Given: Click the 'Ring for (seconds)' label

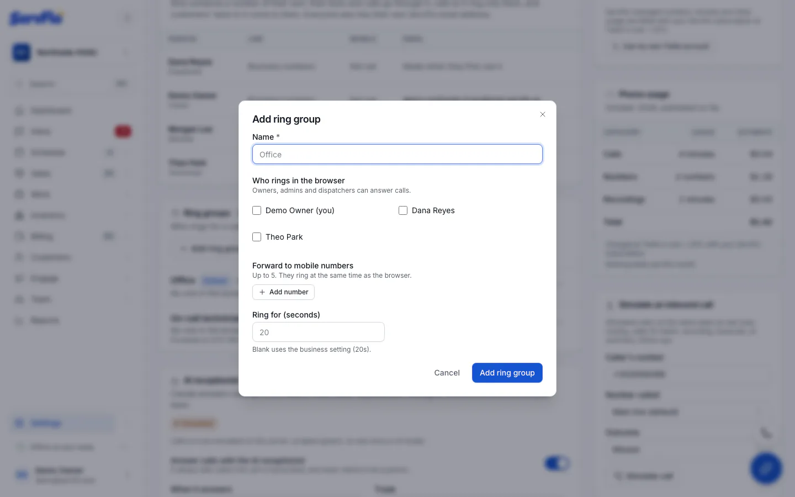Looking at the screenshot, I should tap(286, 315).
